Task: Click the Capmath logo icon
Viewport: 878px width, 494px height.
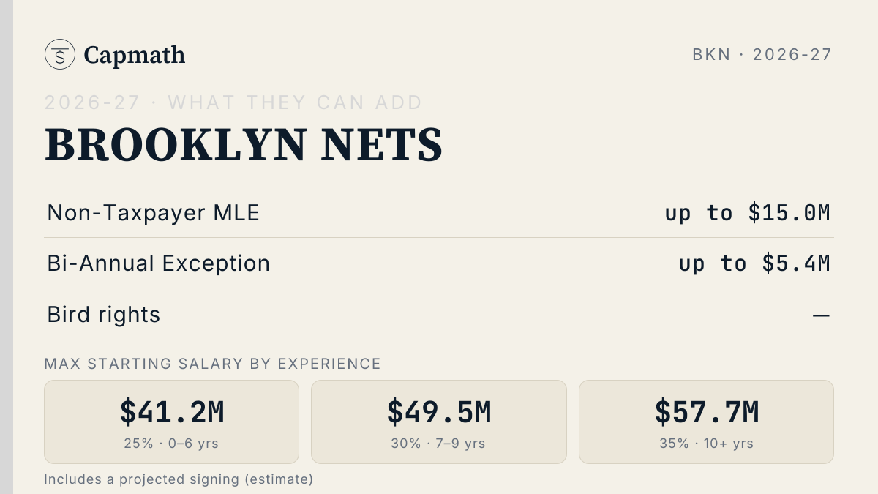Action: [x=60, y=54]
